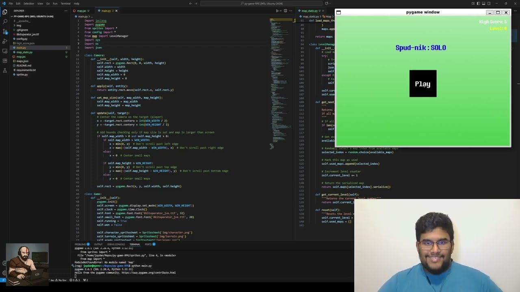This screenshot has height=292, width=520.
Task: Close the main.py editor tab
Action: (x=116, y=11)
